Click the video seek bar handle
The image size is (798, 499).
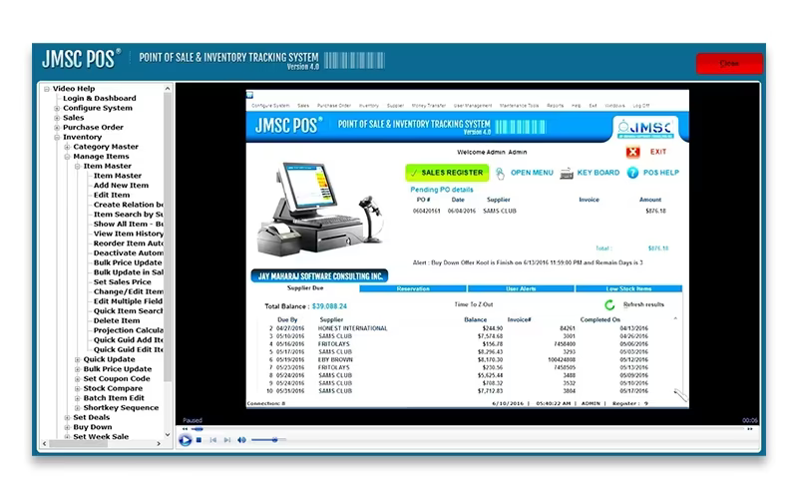click(x=198, y=429)
